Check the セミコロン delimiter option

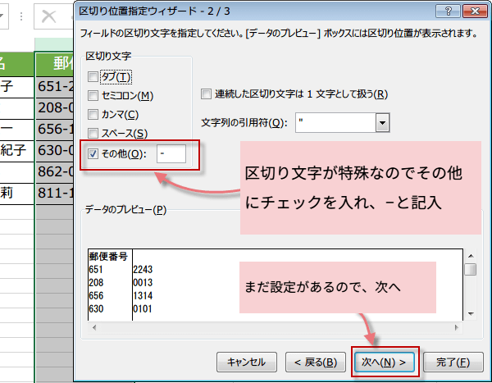(x=93, y=95)
